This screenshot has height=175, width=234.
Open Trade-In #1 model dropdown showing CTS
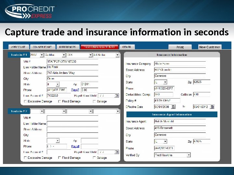[x=90, y=55]
